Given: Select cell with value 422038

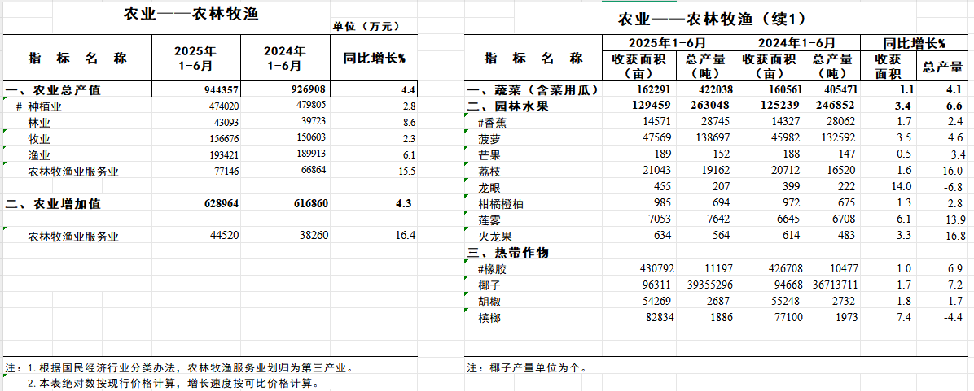Looking at the screenshot, I should pyautogui.click(x=714, y=90).
